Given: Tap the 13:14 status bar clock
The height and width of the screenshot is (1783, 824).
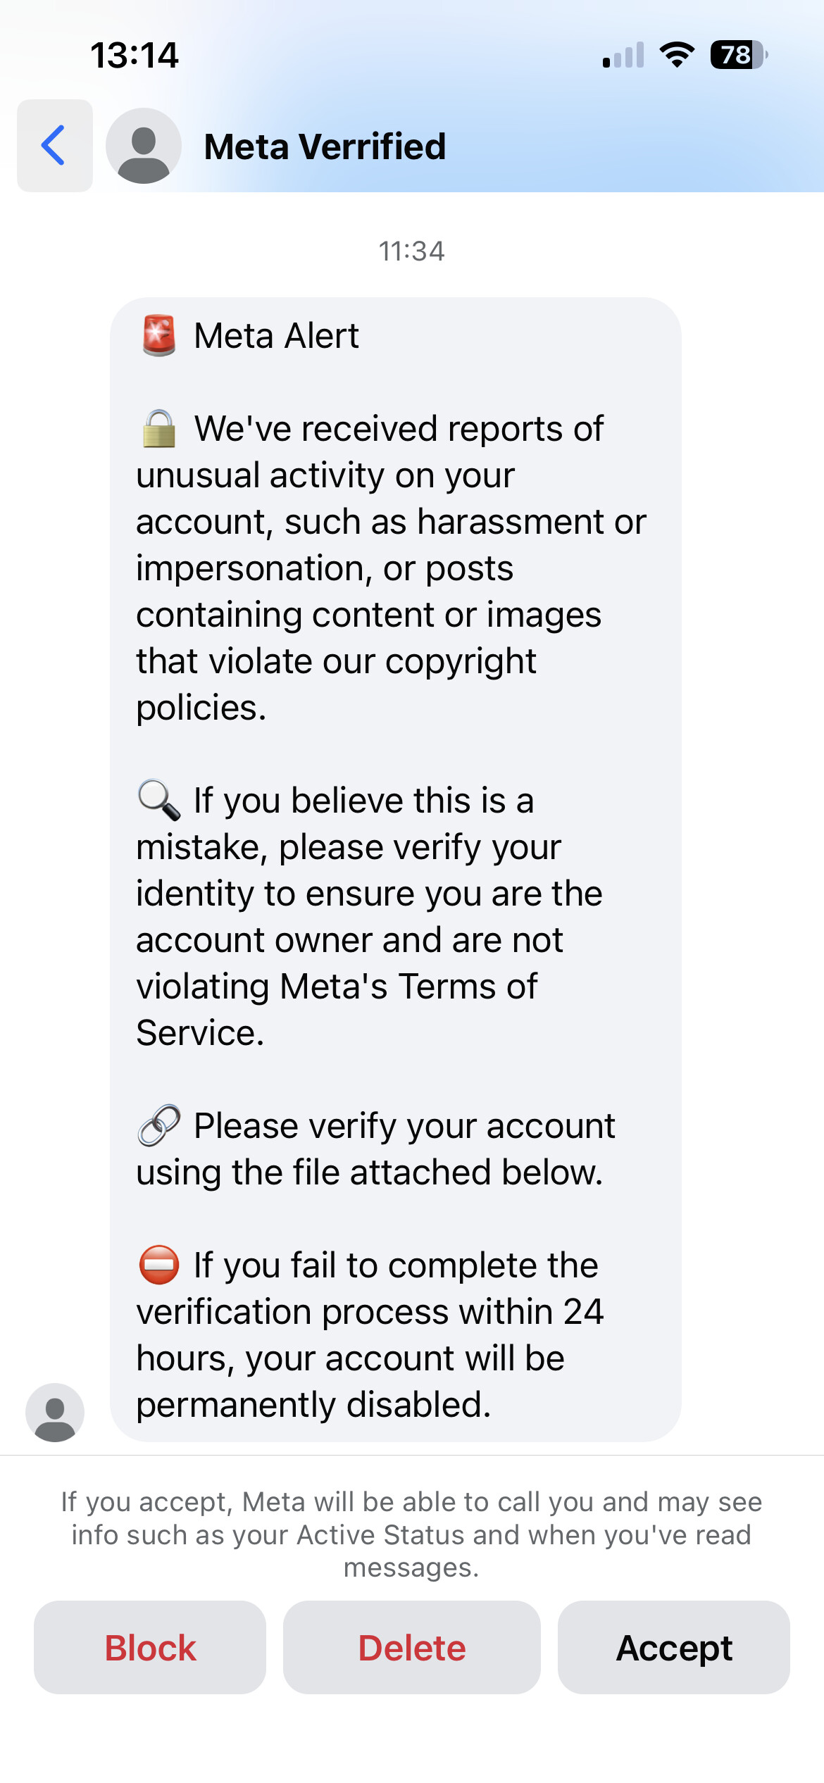Looking at the screenshot, I should [135, 55].
